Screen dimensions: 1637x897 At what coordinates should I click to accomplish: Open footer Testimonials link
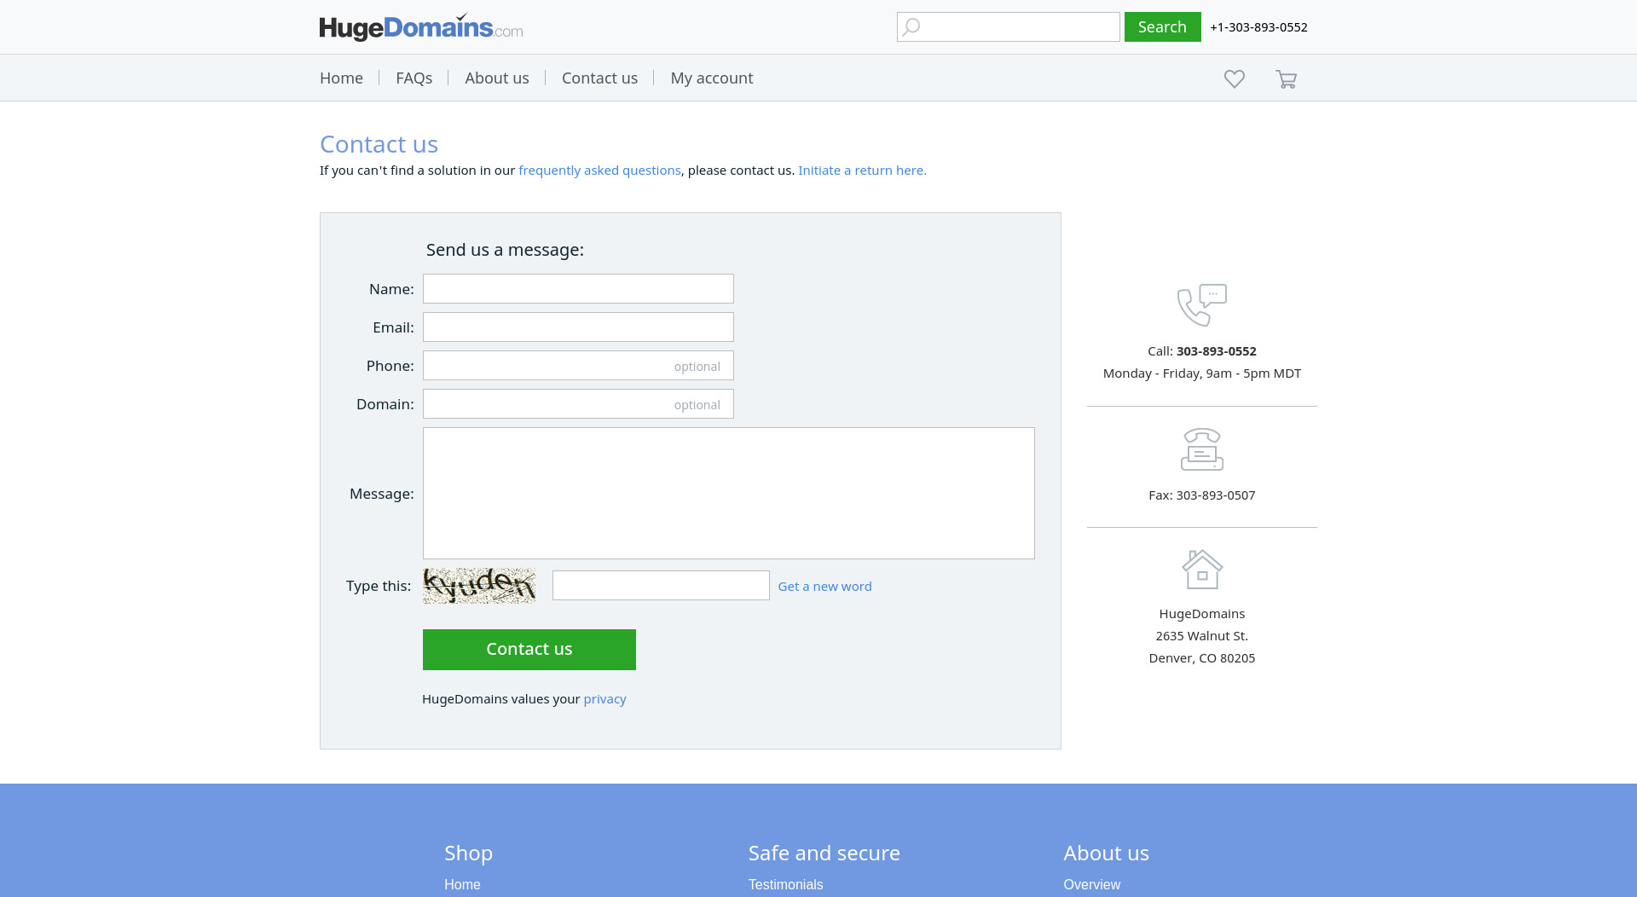(785, 884)
